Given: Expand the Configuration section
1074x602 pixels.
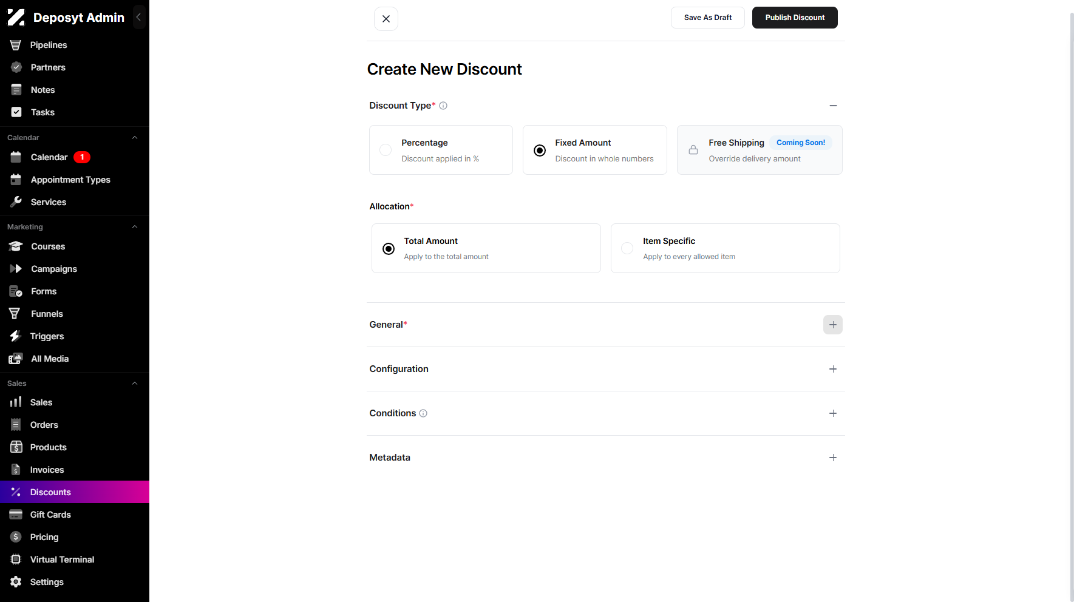Looking at the screenshot, I should [833, 369].
